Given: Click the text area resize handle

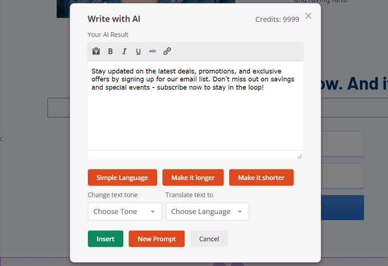Looking at the screenshot, I should pyautogui.click(x=300, y=156).
